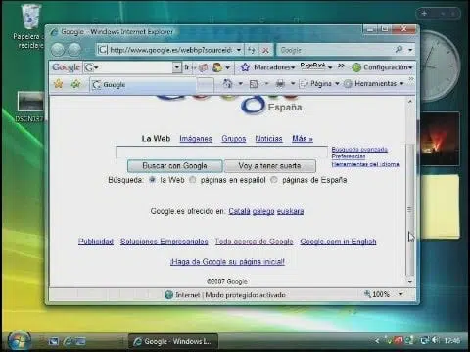Click the Add to Favorites star-plus icon
The height and width of the screenshot is (352, 470).
tap(75, 84)
